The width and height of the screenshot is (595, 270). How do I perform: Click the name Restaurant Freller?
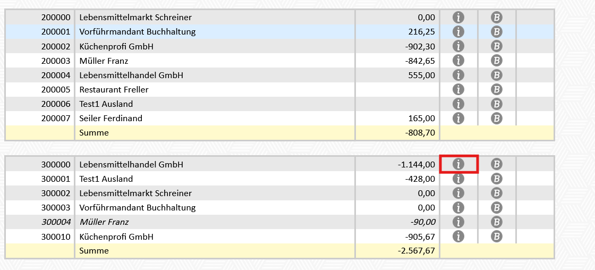[x=114, y=89]
